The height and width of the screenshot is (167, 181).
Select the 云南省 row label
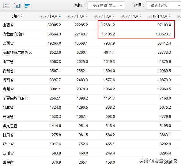tap(8, 117)
